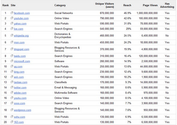Click the Email & Messaging category cell

point(65,88)
